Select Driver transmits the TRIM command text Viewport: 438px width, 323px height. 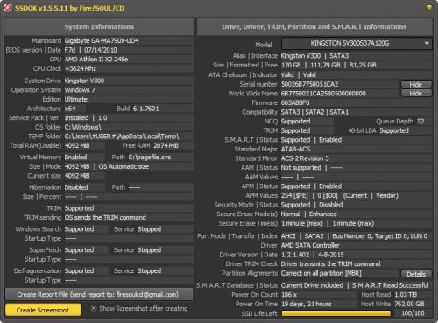330,264
